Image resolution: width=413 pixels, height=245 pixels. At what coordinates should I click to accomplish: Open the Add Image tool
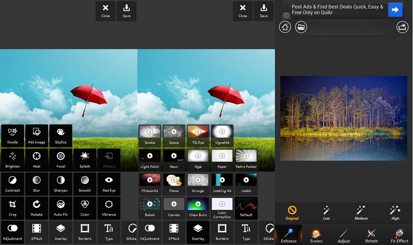click(x=37, y=136)
